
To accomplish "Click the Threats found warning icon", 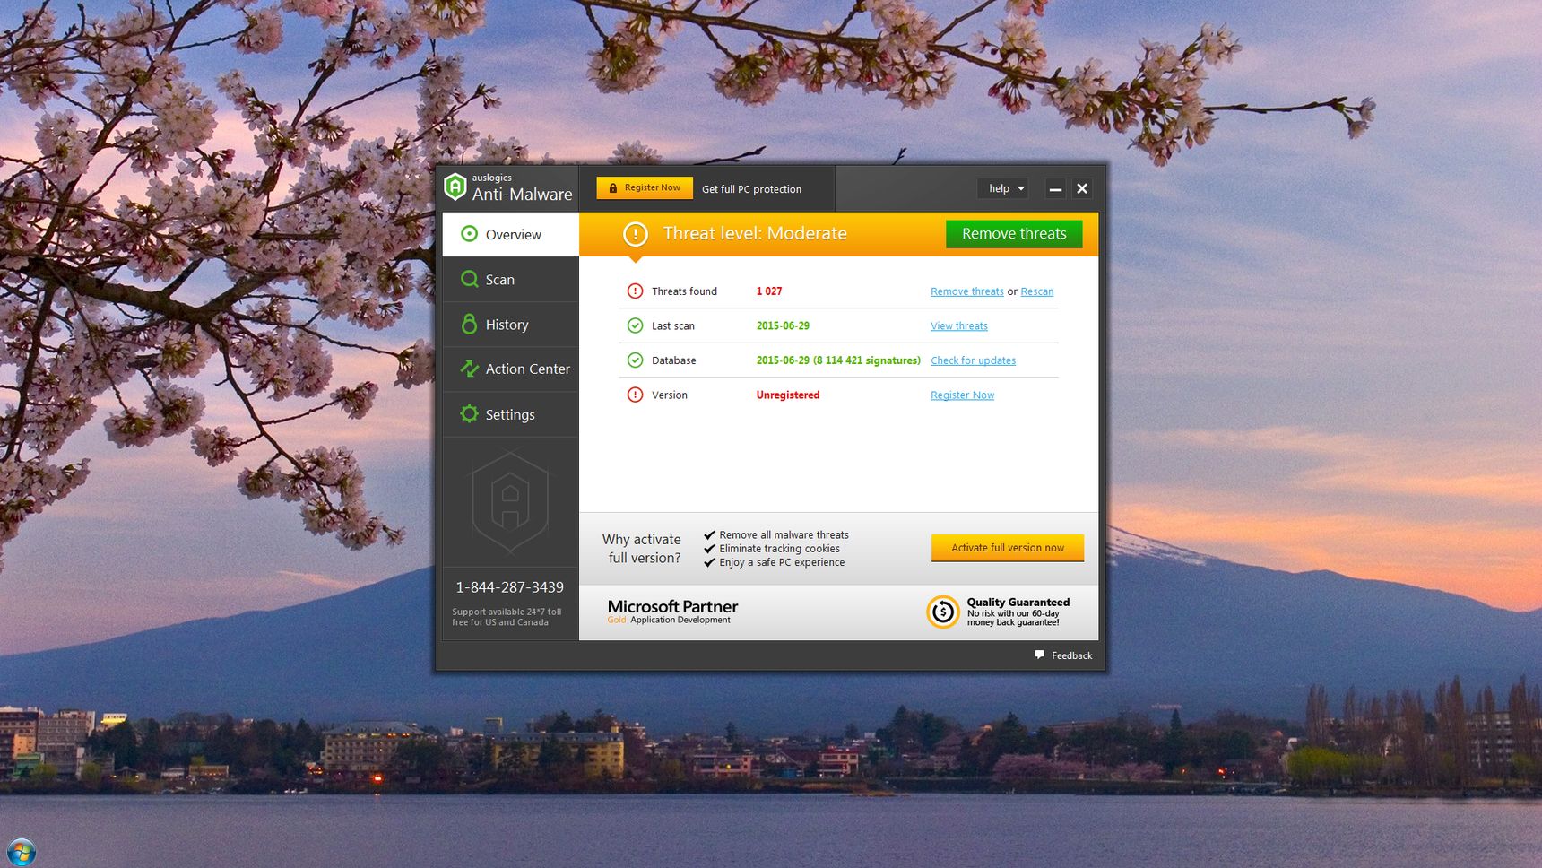I will 635,291.
